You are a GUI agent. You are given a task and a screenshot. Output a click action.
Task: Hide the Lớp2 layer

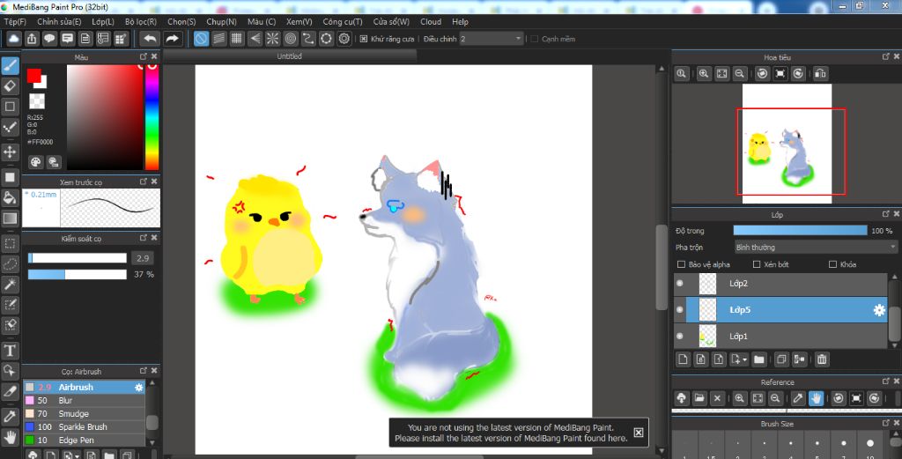point(680,284)
